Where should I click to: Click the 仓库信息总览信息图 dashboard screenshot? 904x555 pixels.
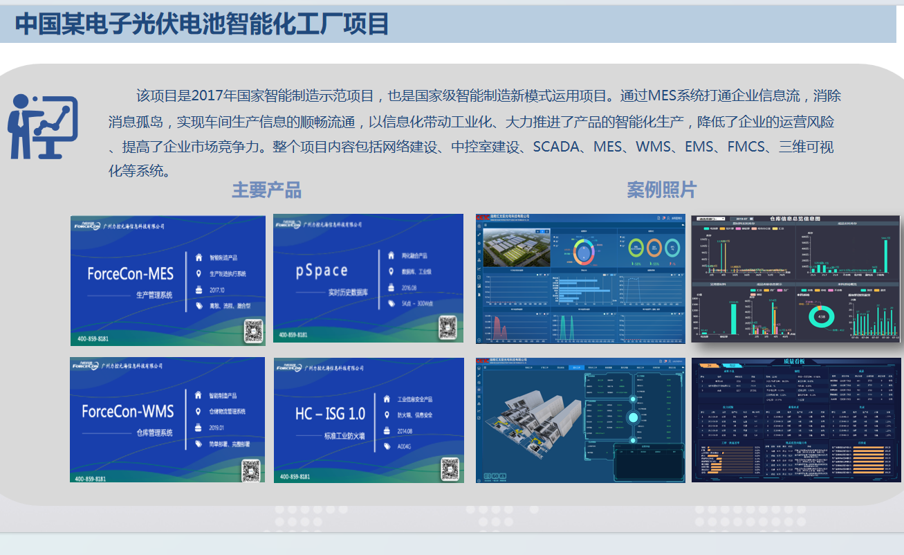[x=796, y=278]
